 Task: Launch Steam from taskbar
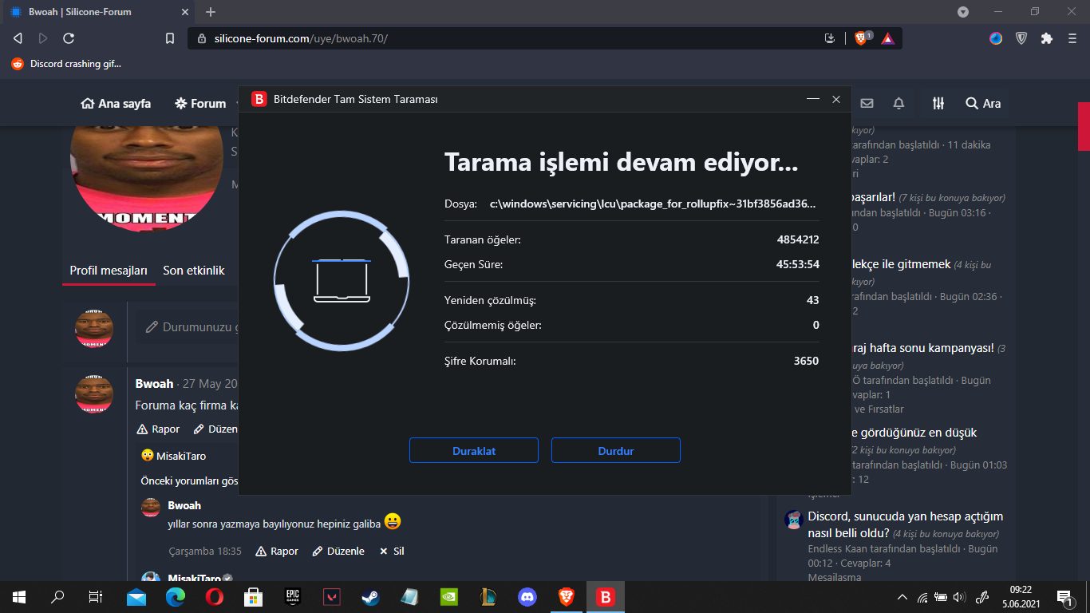pyautogui.click(x=370, y=596)
